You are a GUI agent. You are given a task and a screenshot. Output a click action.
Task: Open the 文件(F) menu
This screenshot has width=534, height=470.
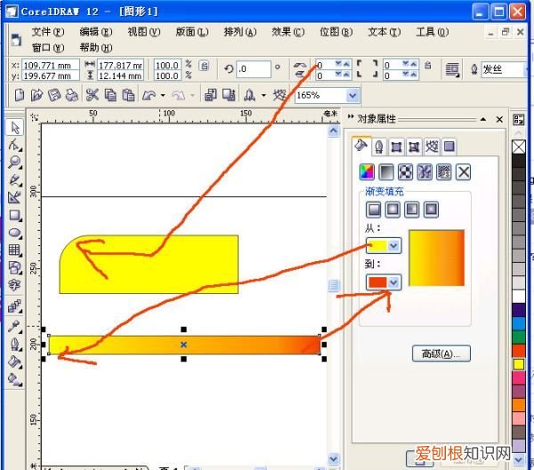[x=48, y=32]
